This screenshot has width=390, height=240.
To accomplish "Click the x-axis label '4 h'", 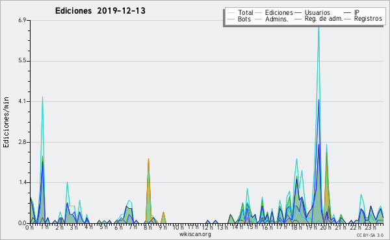I will click(x=88, y=227).
